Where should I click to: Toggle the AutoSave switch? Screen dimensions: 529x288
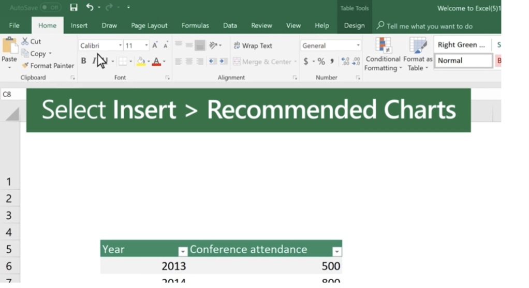point(50,7)
